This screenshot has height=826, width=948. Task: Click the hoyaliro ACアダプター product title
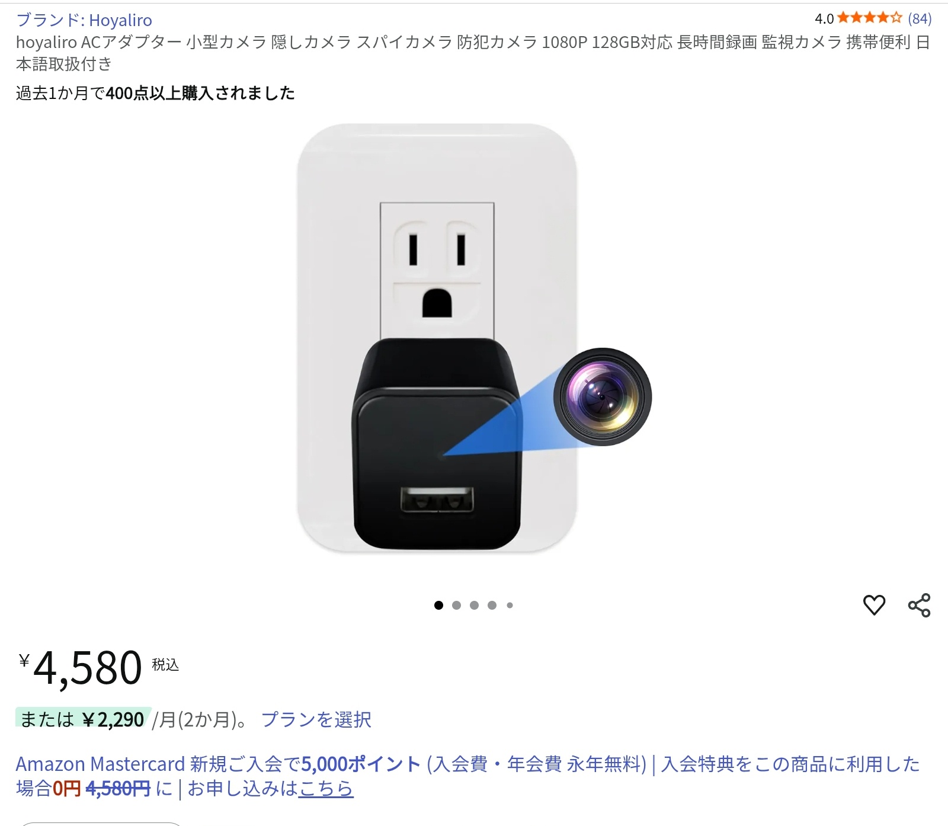pyautogui.click(x=473, y=53)
